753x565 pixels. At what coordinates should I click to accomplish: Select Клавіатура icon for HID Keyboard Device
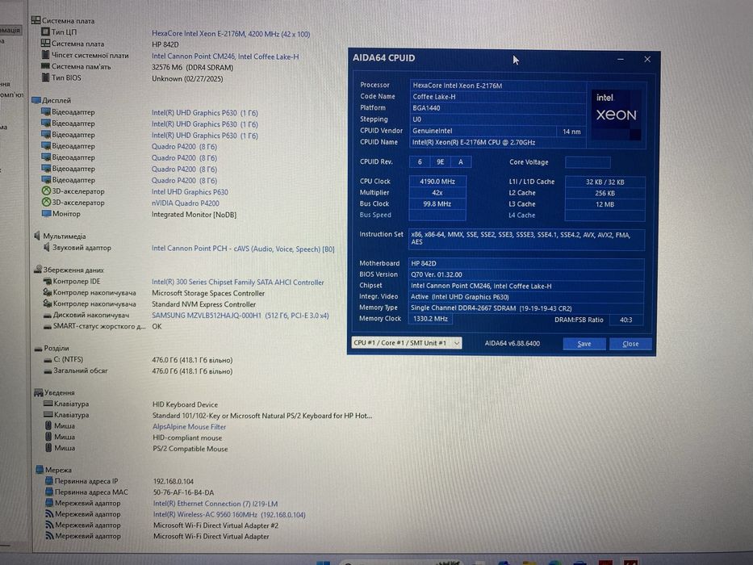pyautogui.click(x=48, y=403)
